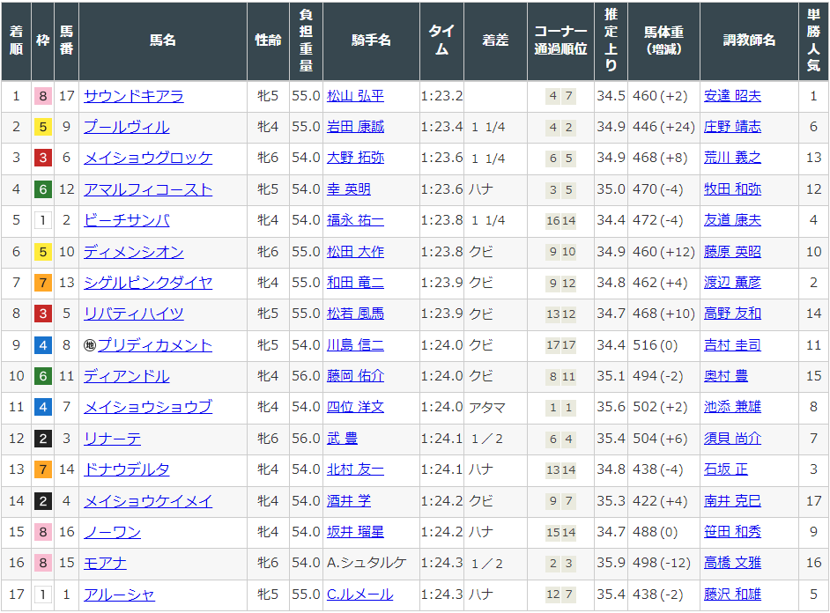Click pink frame badge in サウンドキアラ row

43,96
